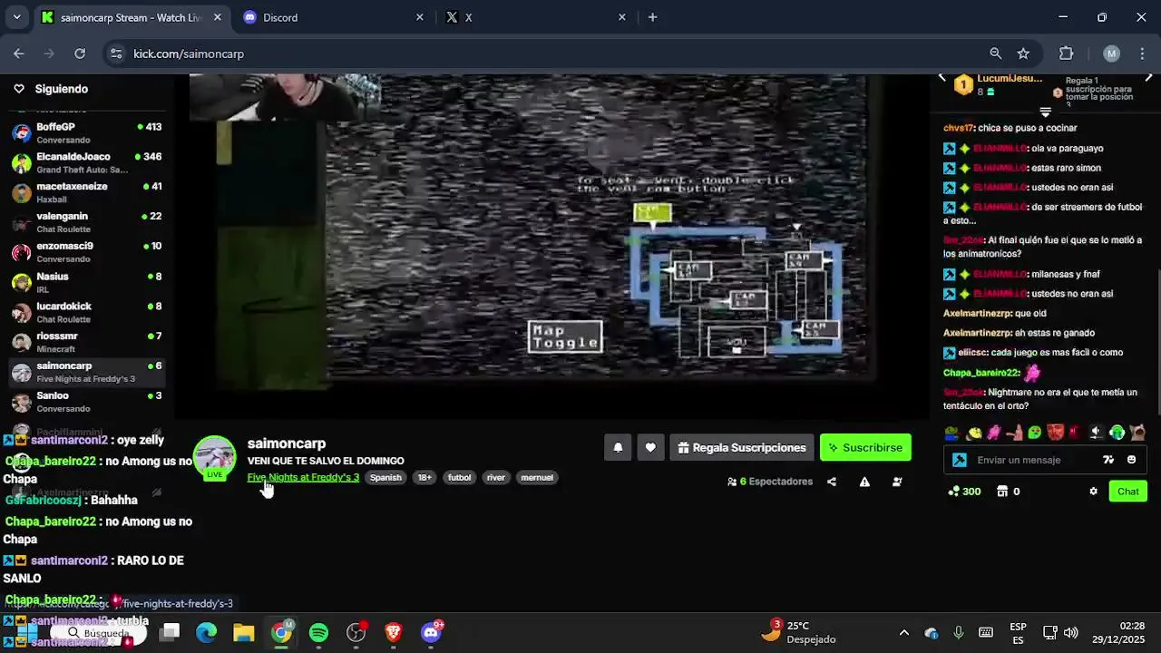Viewport: 1161px width, 653px height.
Task: Open the browser zoom magnifier icon
Action: (x=996, y=54)
